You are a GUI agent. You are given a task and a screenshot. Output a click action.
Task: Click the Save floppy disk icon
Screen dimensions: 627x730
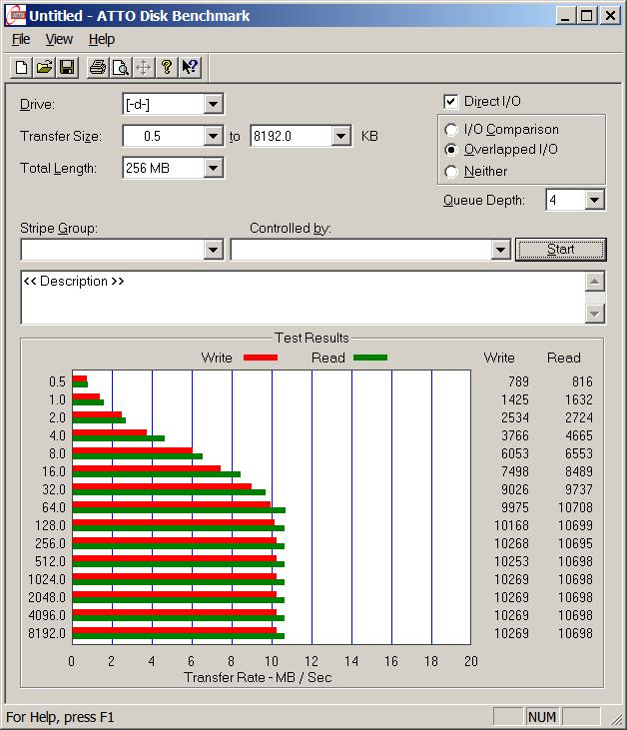click(67, 67)
